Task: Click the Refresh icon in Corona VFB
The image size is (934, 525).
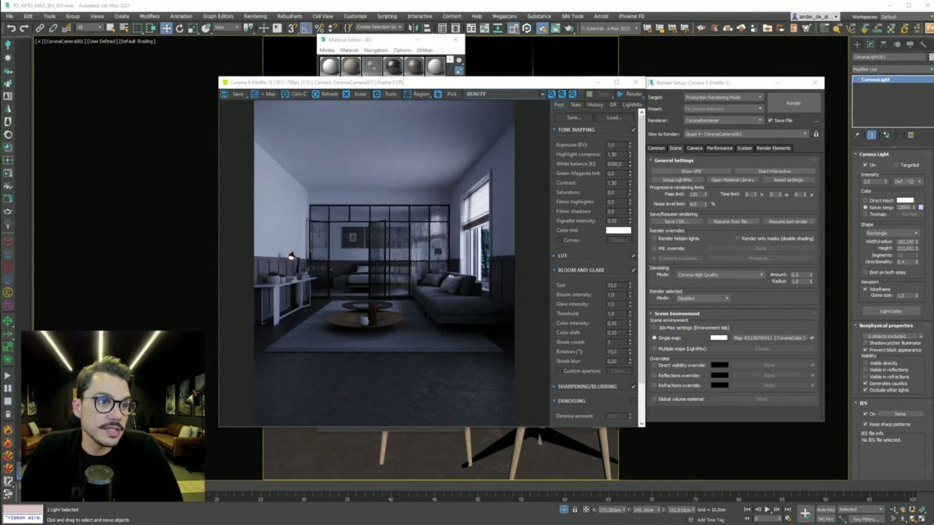Action: point(316,94)
